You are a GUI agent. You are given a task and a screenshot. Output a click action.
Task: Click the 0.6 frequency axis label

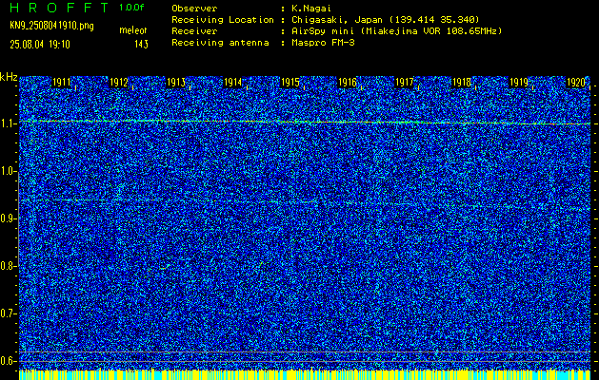(8, 361)
